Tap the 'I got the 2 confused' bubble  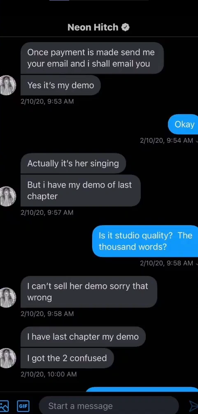67,358
